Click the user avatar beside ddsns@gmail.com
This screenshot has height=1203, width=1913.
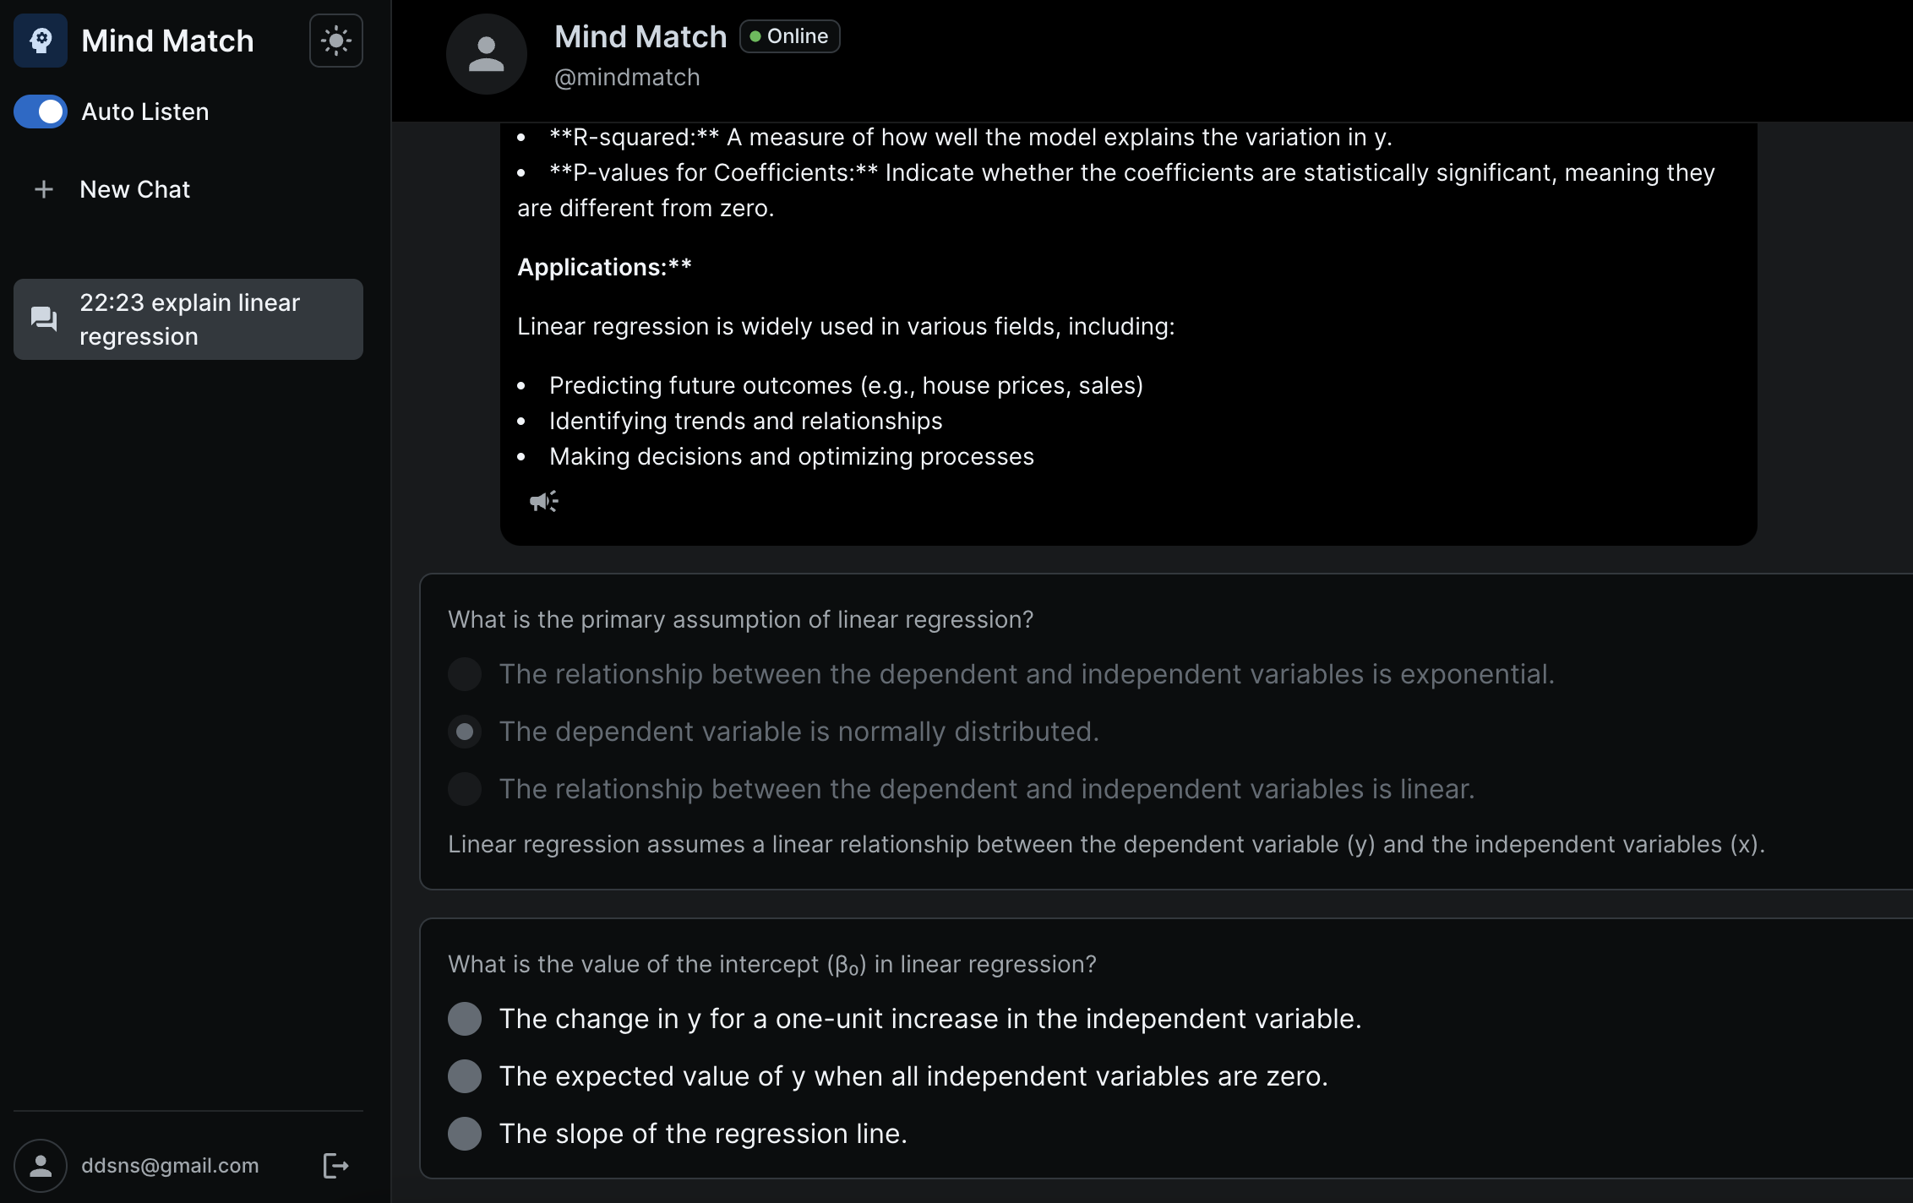pos(41,1166)
